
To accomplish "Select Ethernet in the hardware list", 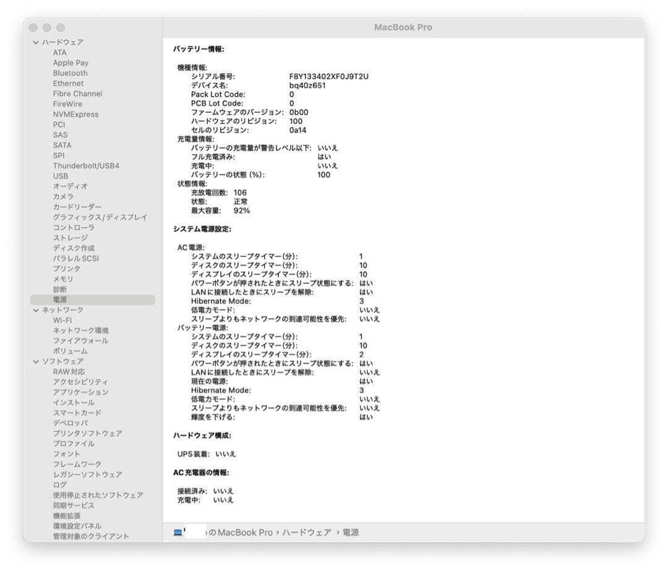I will [68, 83].
